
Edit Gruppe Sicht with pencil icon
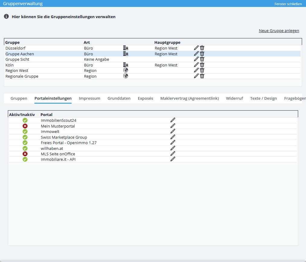[x=196, y=59]
